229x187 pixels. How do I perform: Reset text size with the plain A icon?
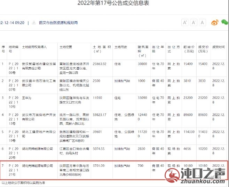(203, 23)
